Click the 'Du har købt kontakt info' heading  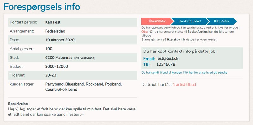179,51
